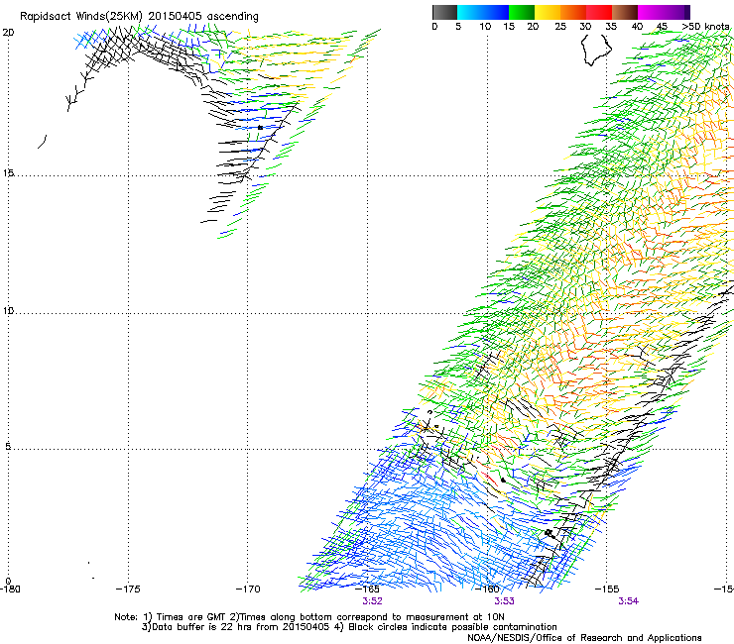The width and height of the screenshot is (734, 644).
Task: Click the latitude axis label '5'
Action: 8,447
